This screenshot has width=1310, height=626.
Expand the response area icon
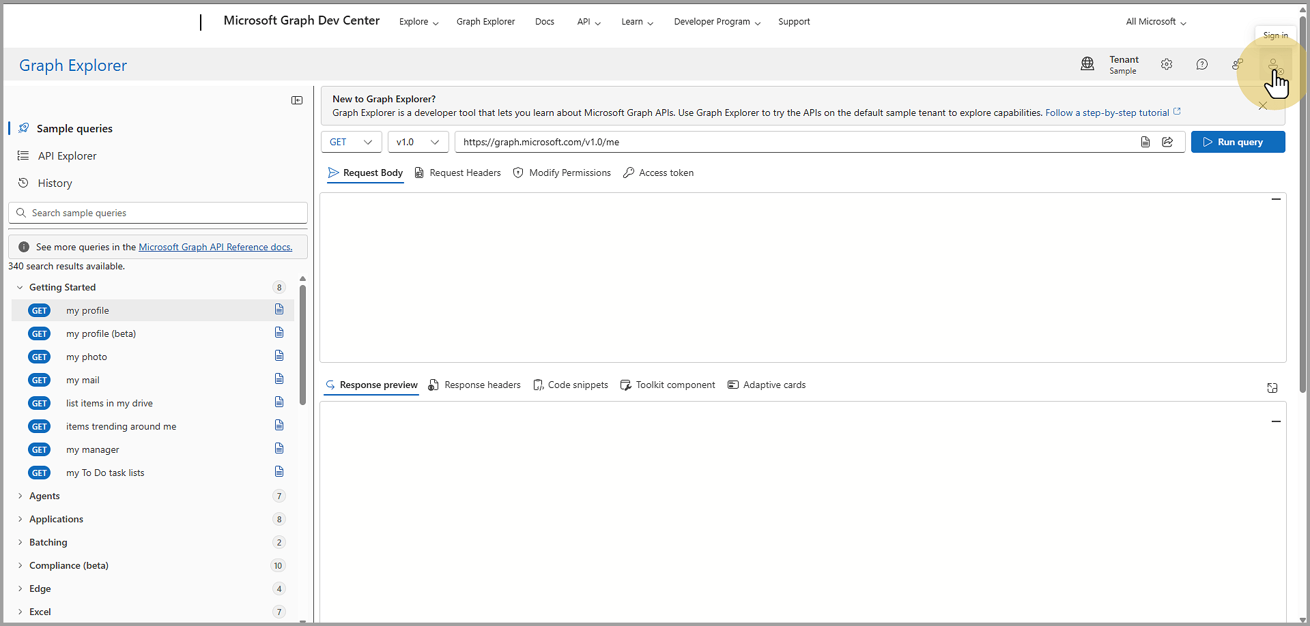tap(1272, 388)
